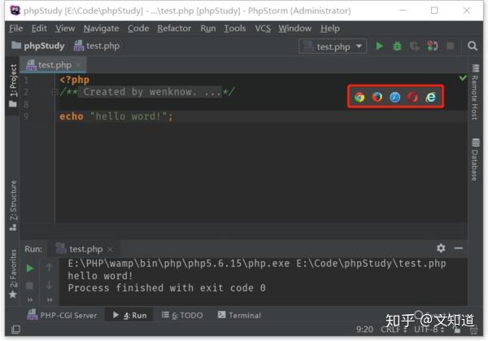
Task: Open the Window menu
Action: click(294, 28)
